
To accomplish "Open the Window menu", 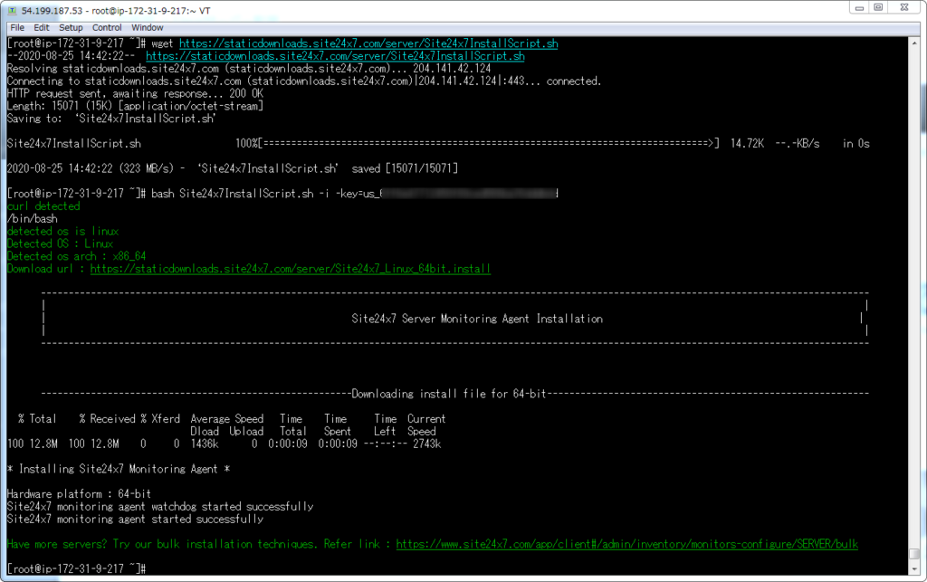I will point(147,27).
